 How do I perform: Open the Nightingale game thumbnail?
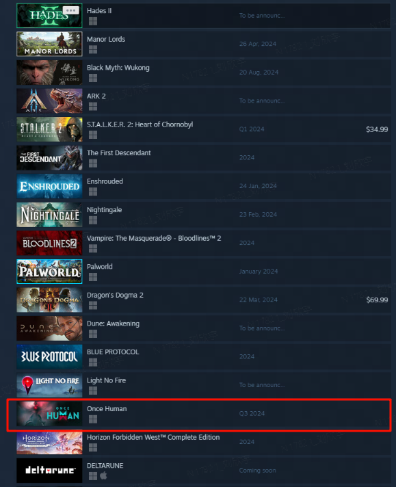(x=49, y=215)
